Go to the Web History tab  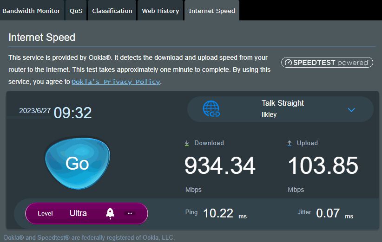tap(160, 11)
